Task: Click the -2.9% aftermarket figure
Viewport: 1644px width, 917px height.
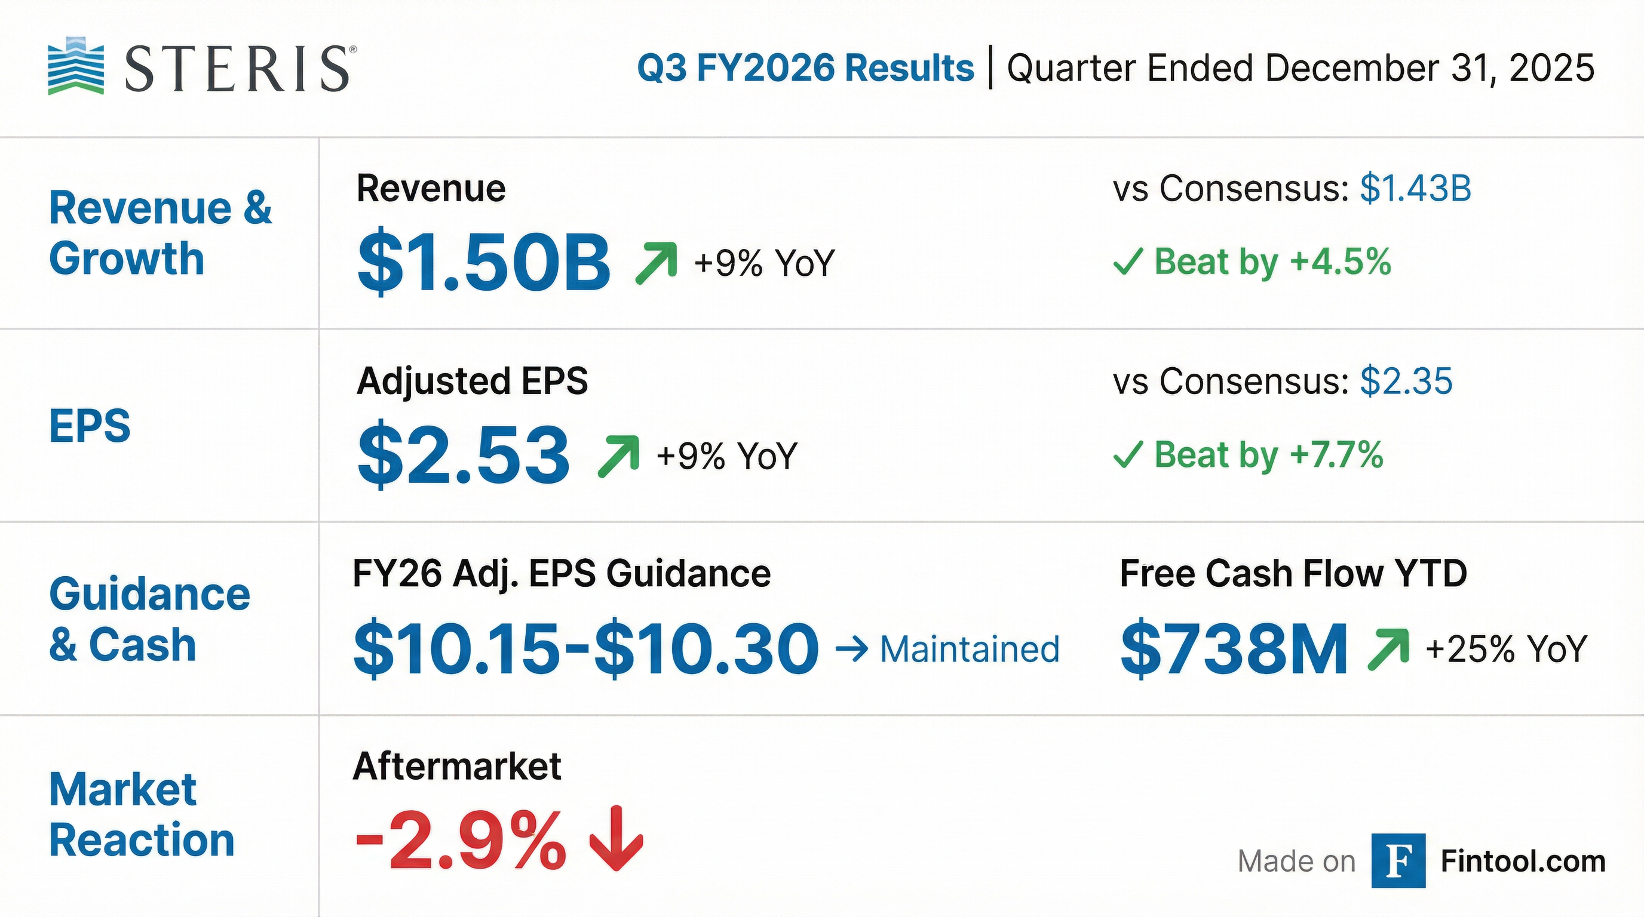Action: (461, 840)
